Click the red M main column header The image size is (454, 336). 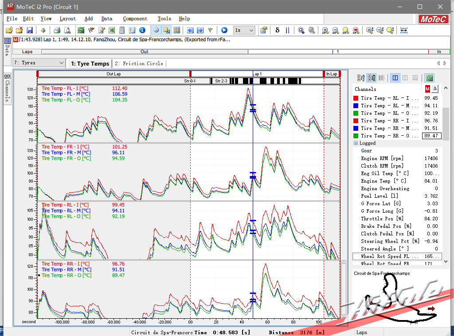[x=427, y=89]
